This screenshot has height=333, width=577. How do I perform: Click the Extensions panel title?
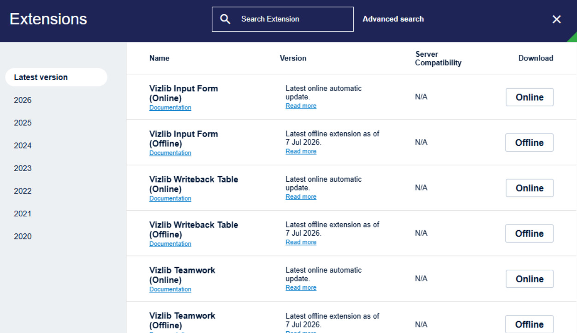click(48, 19)
